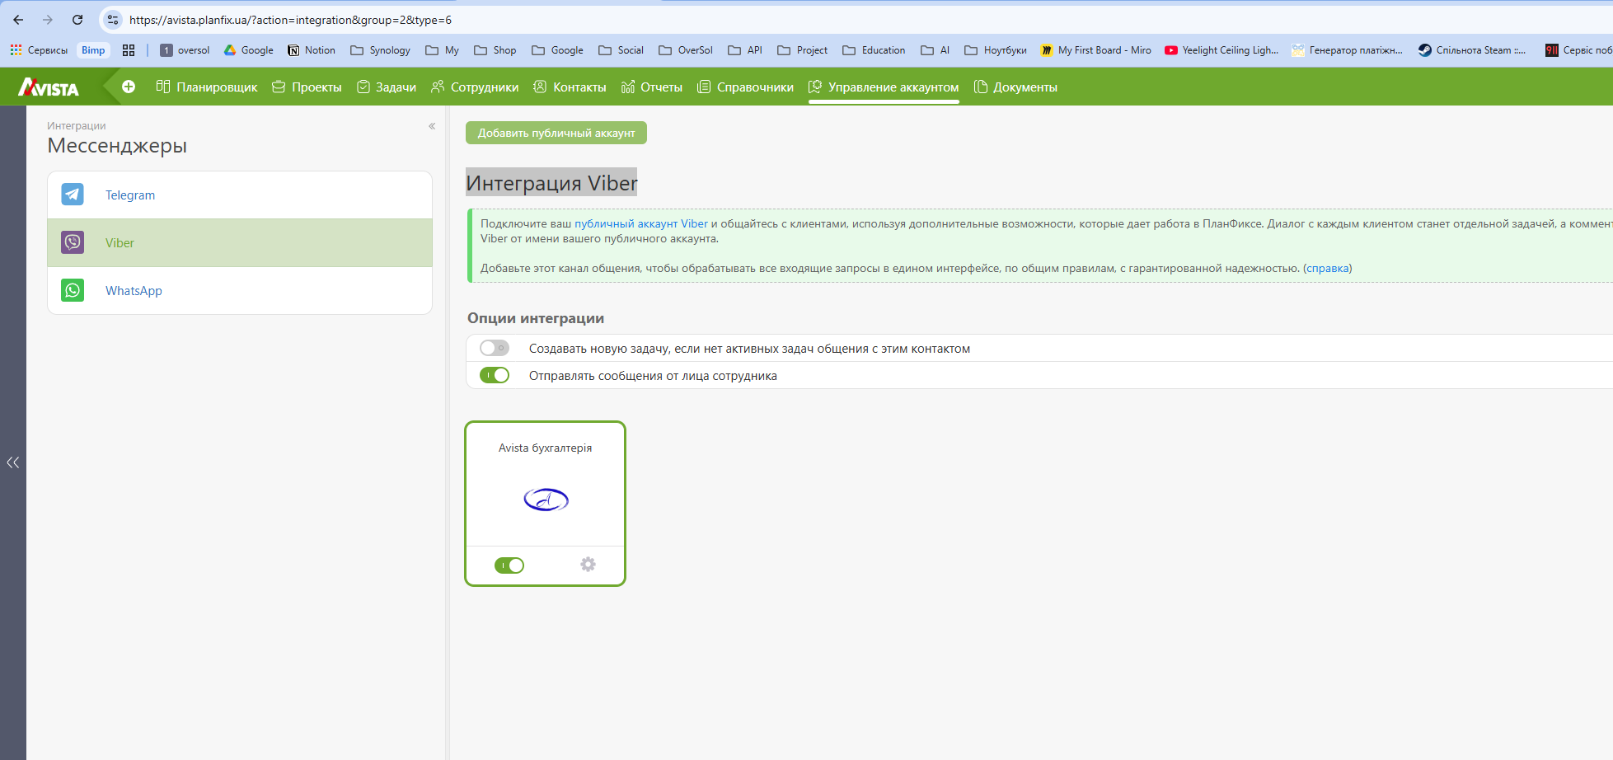Open the Synology bookmark folder
Screen dimensions: 1613x760
point(380,50)
